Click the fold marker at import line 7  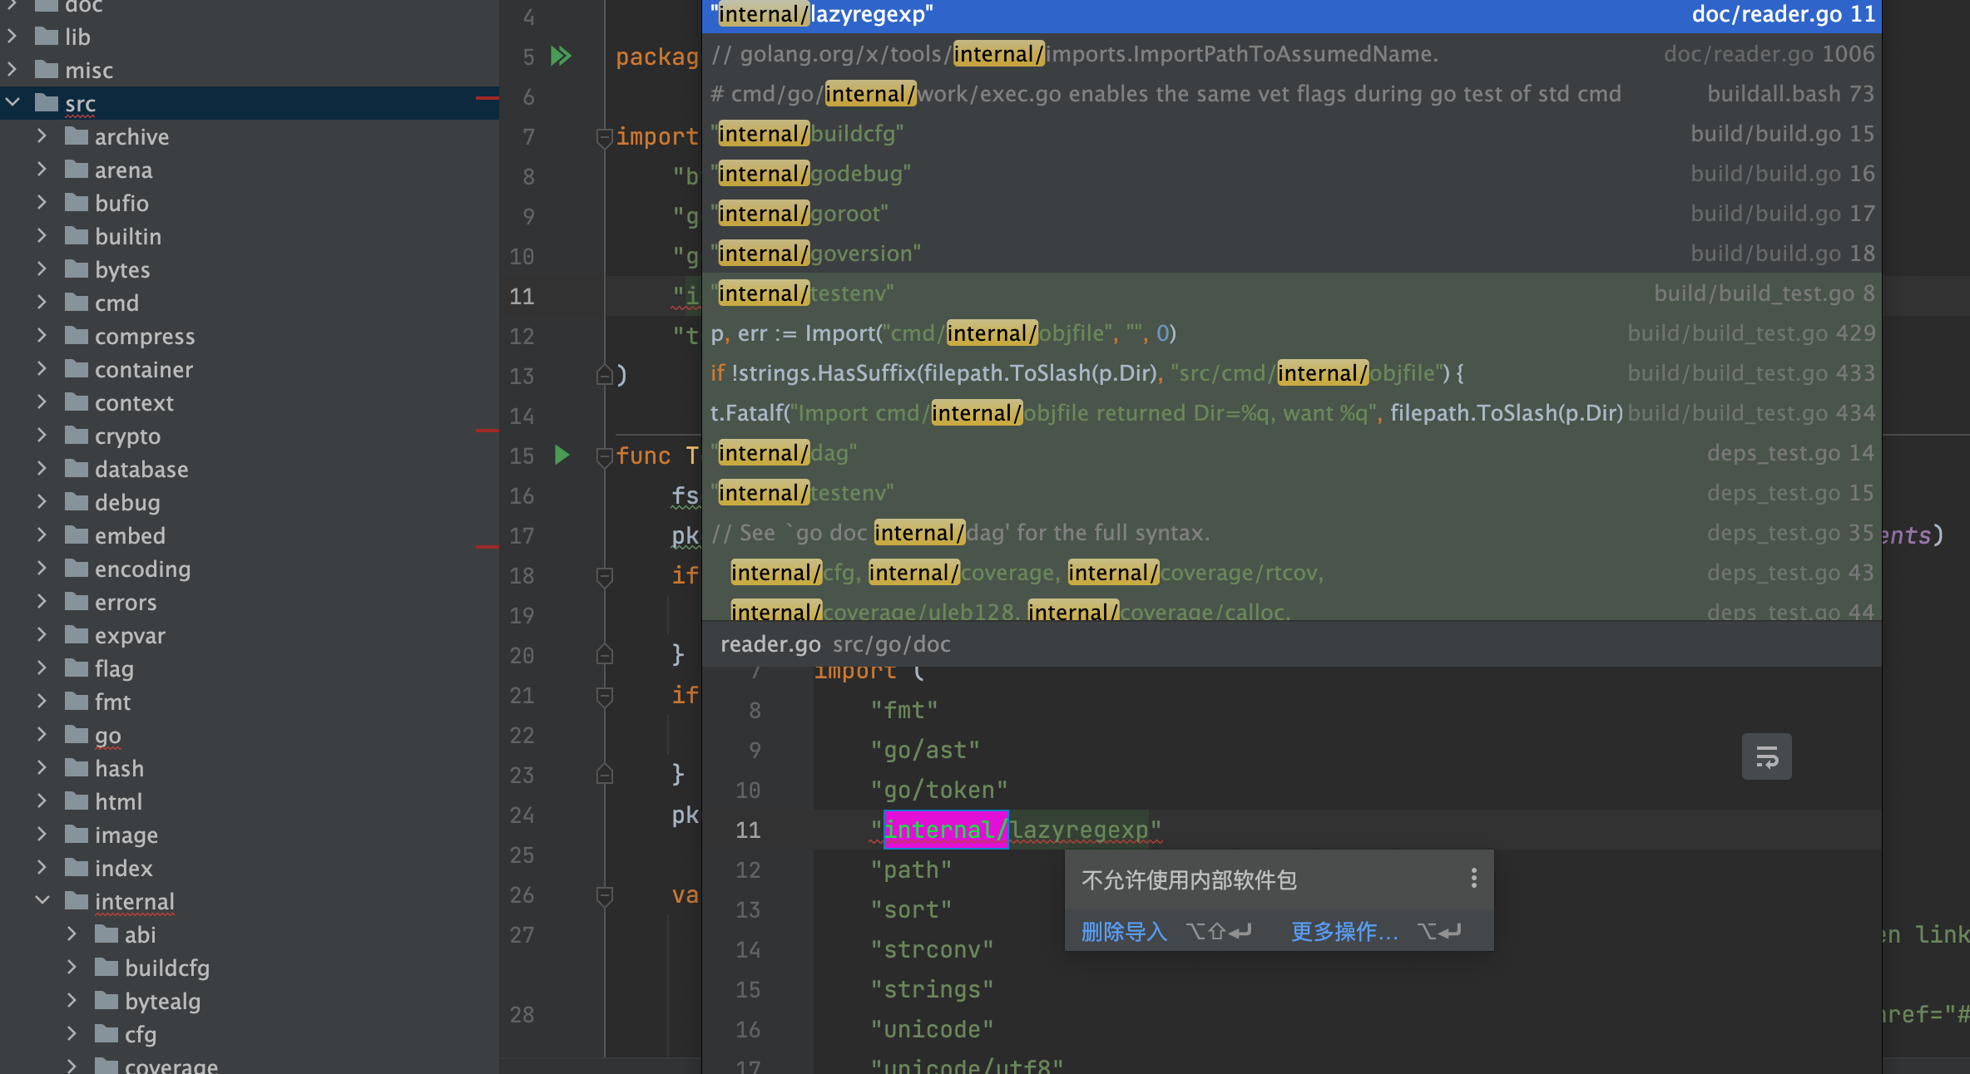(x=605, y=137)
